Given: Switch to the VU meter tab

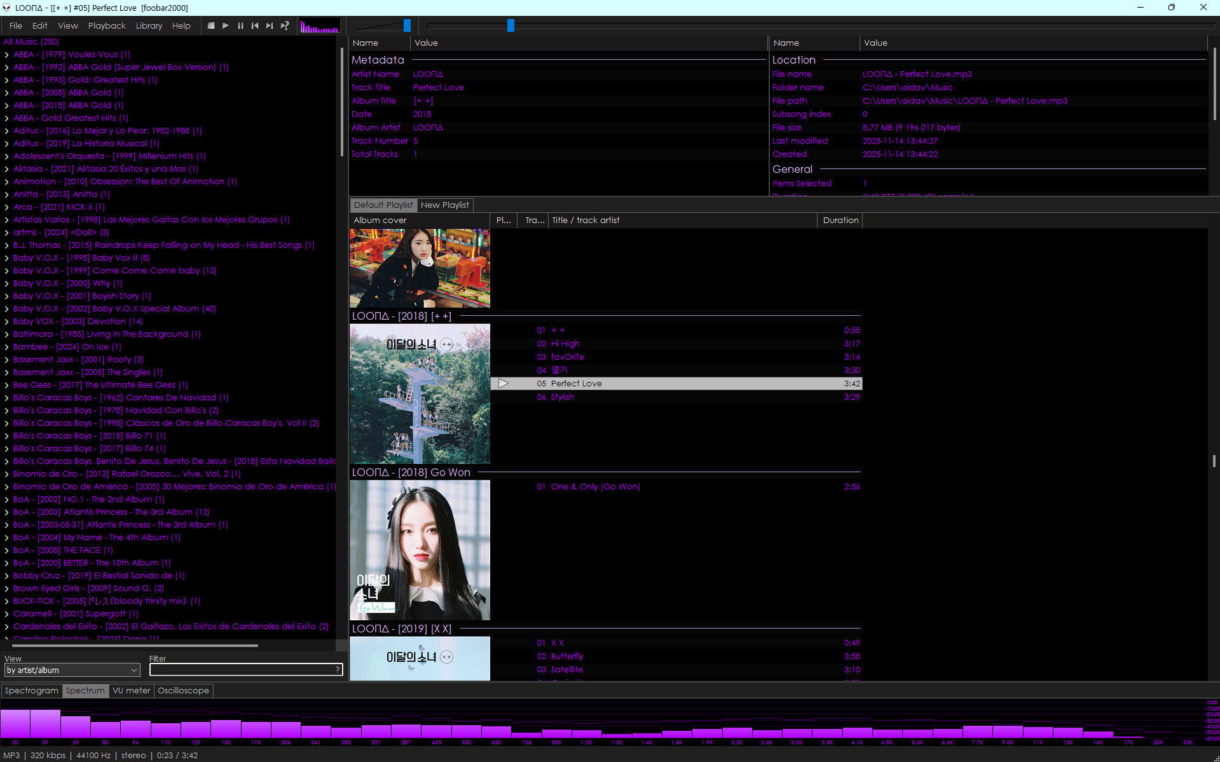Looking at the screenshot, I should [x=132, y=691].
